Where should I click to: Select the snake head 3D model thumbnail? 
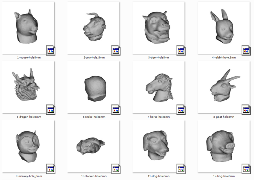click(x=93, y=87)
